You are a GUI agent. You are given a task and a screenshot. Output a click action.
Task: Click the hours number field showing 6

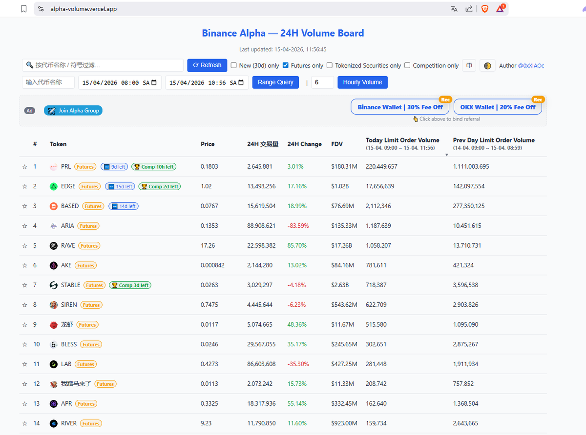pos(322,82)
